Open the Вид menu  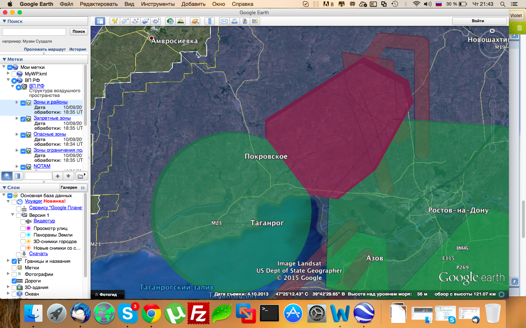pos(129,4)
